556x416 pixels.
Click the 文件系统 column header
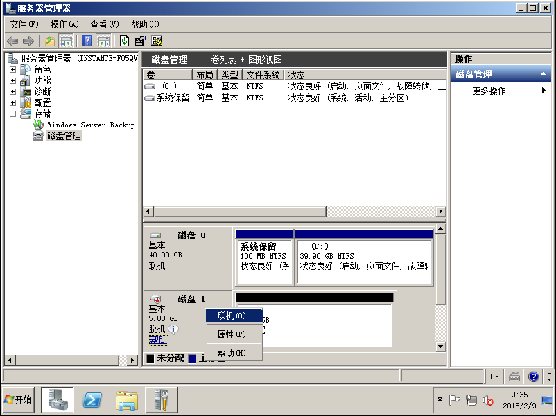[263, 75]
